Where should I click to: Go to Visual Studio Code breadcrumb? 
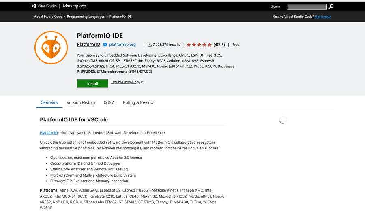pyautogui.click(x=48, y=17)
